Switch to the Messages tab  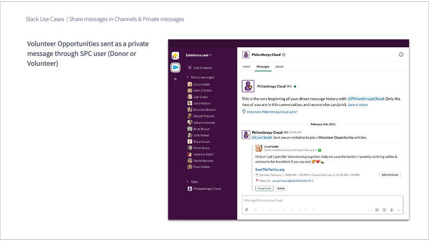pyautogui.click(x=263, y=67)
